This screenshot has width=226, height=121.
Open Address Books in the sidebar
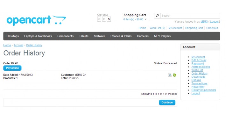coord(201,67)
